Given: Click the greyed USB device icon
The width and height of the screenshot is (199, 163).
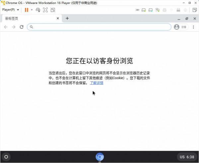Looking at the screenshot, I should click(x=178, y=10).
